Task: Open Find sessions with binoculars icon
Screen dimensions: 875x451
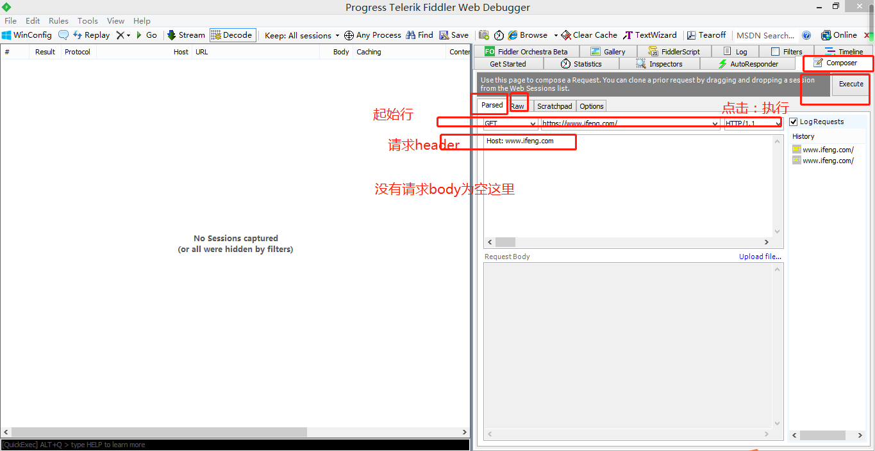Action: [x=419, y=35]
